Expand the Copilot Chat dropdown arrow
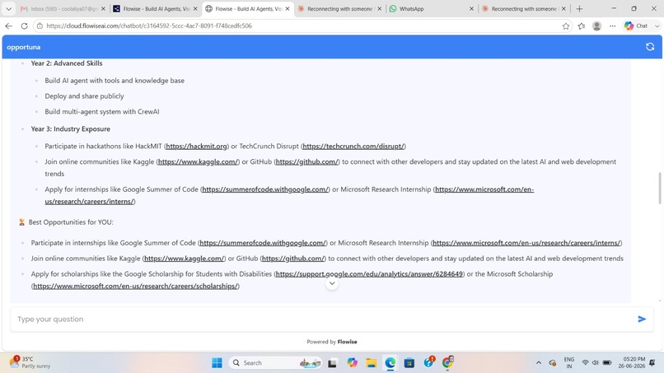The height and width of the screenshot is (373, 664). click(657, 26)
